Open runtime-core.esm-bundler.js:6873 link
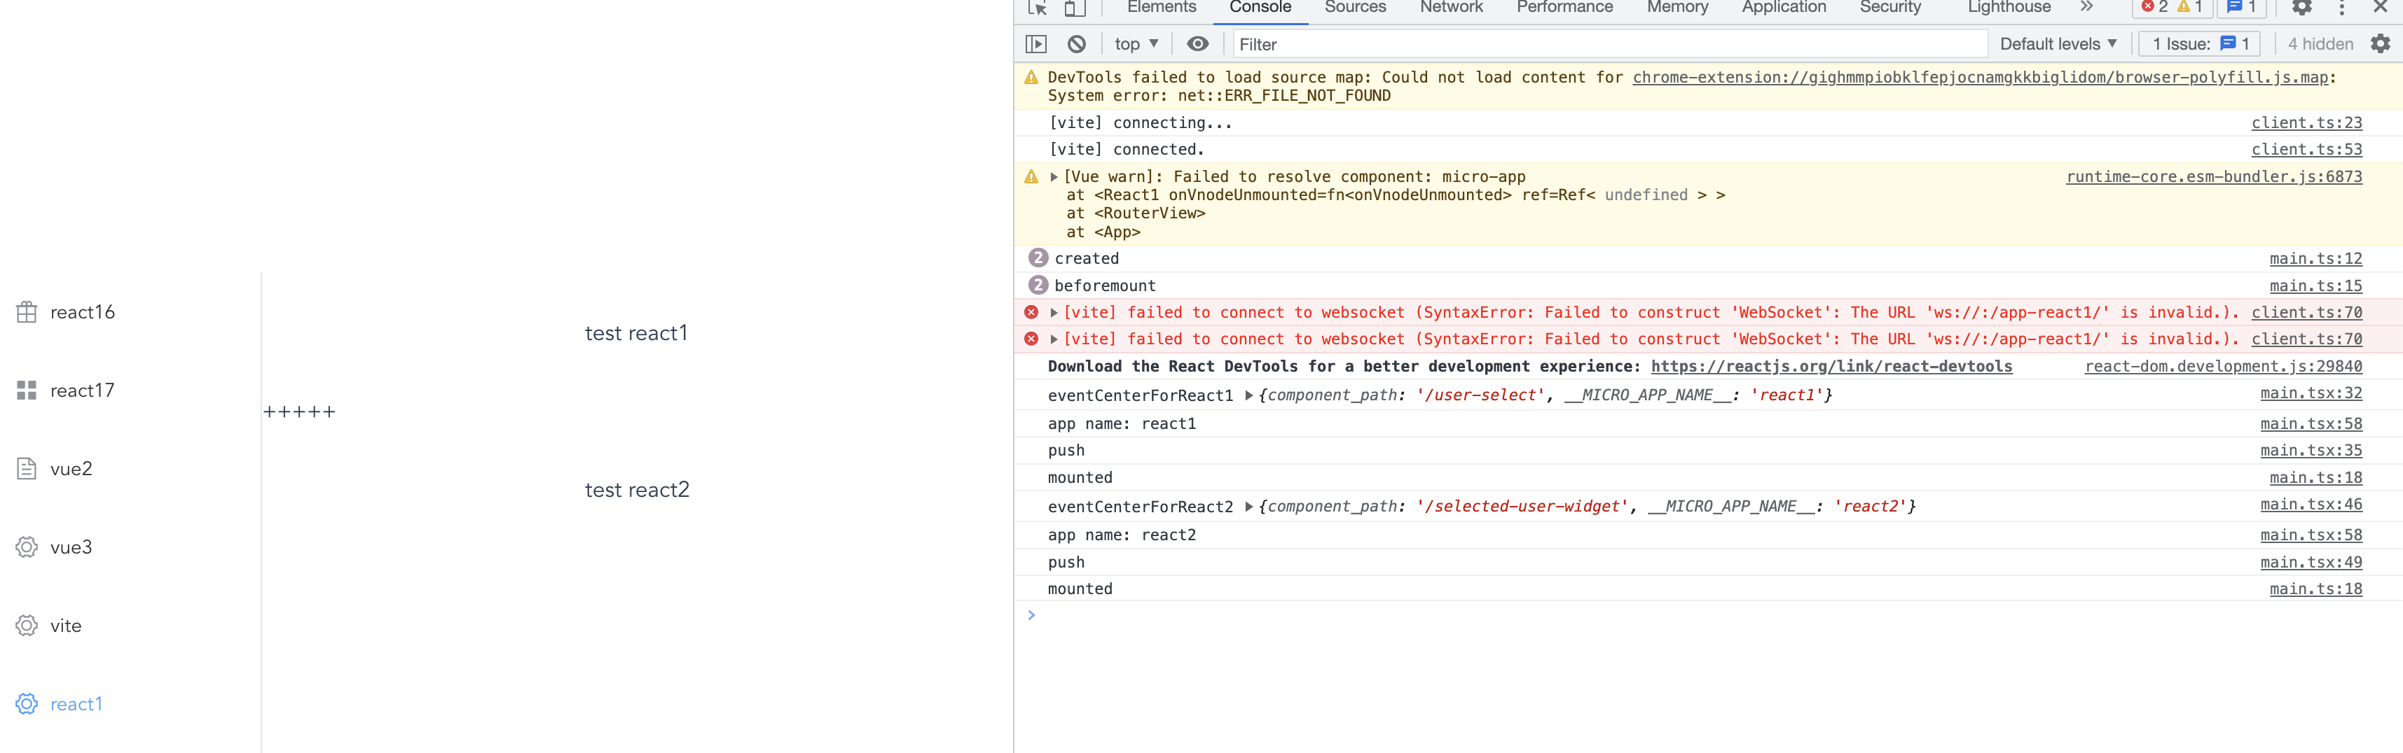The image size is (2403, 753). coord(2214,177)
